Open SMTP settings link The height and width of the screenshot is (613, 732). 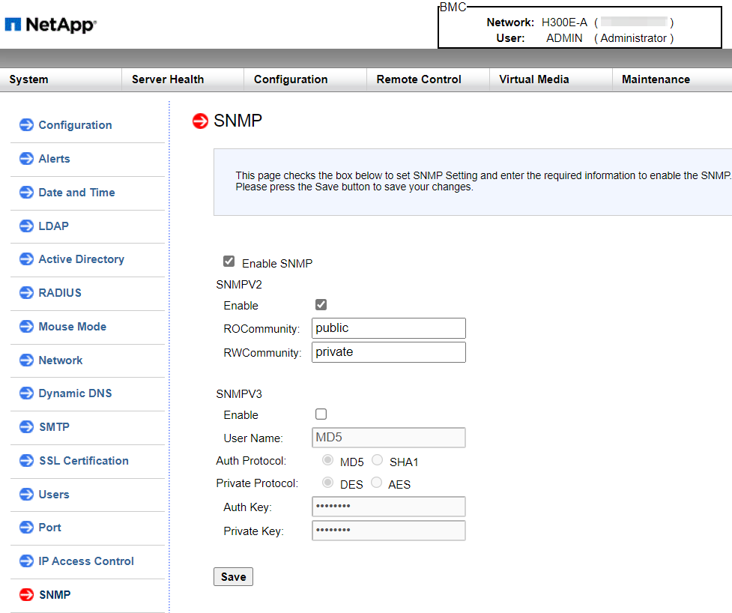[54, 426]
